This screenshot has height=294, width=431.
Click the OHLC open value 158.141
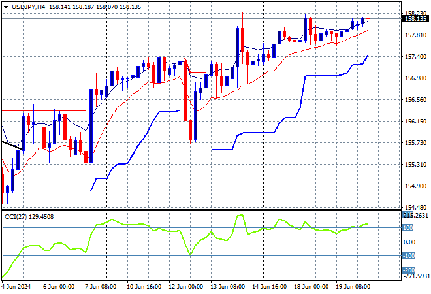59,7
